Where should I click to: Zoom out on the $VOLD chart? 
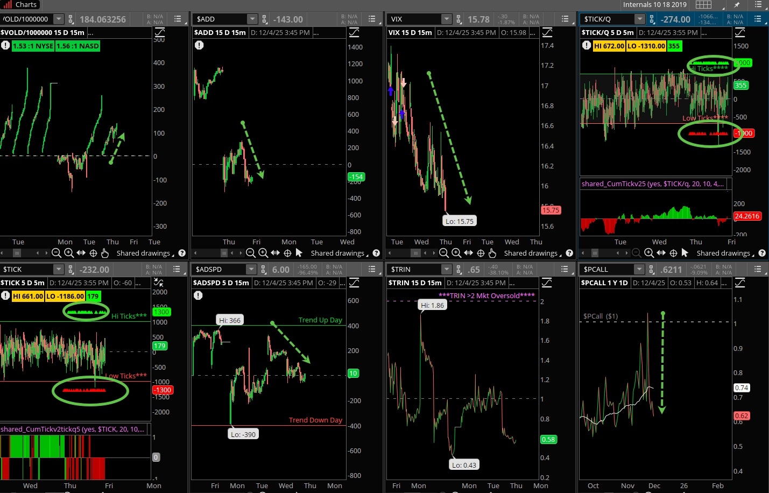click(57, 253)
